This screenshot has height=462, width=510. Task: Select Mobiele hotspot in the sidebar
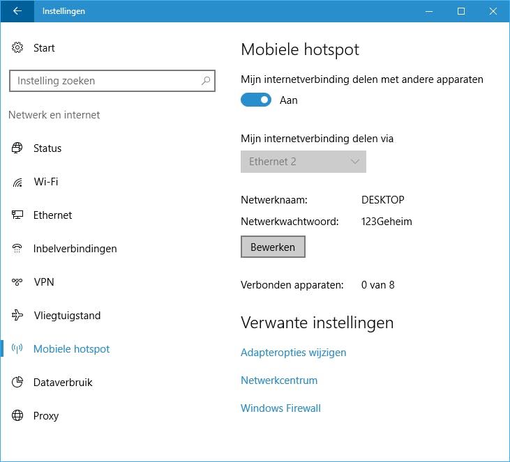tap(71, 349)
